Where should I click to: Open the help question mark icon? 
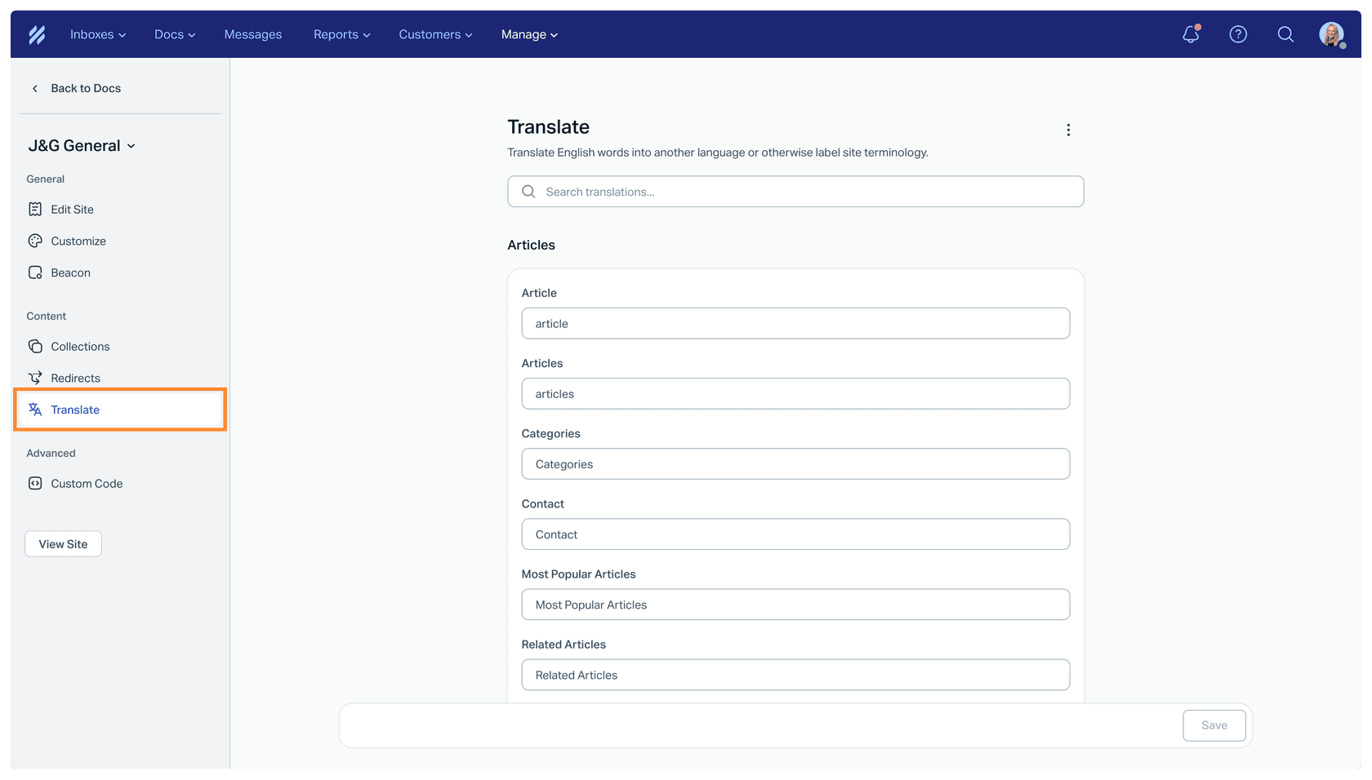1238,34
